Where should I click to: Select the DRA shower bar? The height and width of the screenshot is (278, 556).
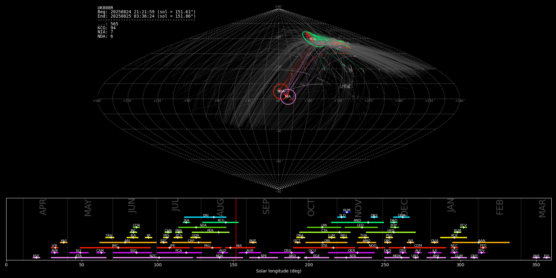click(301, 237)
